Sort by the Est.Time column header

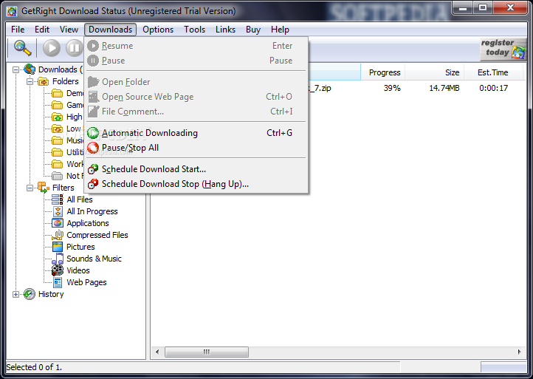494,72
